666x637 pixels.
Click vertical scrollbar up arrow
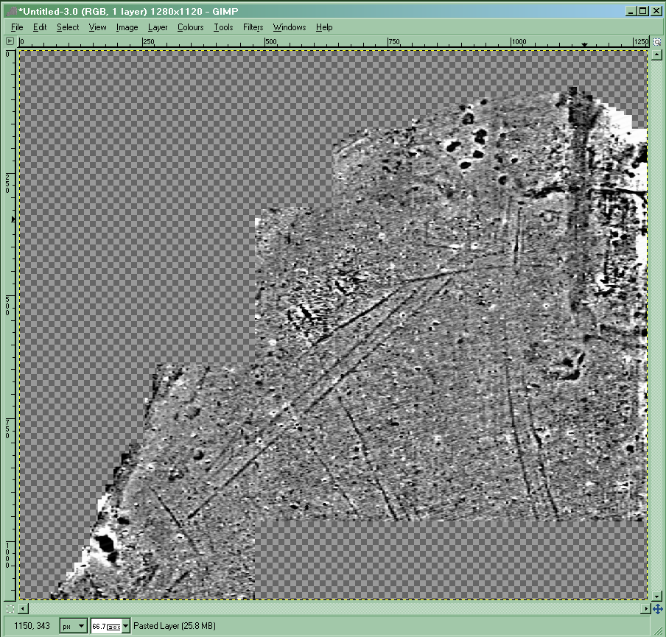pyautogui.click(x=656, y=54)
